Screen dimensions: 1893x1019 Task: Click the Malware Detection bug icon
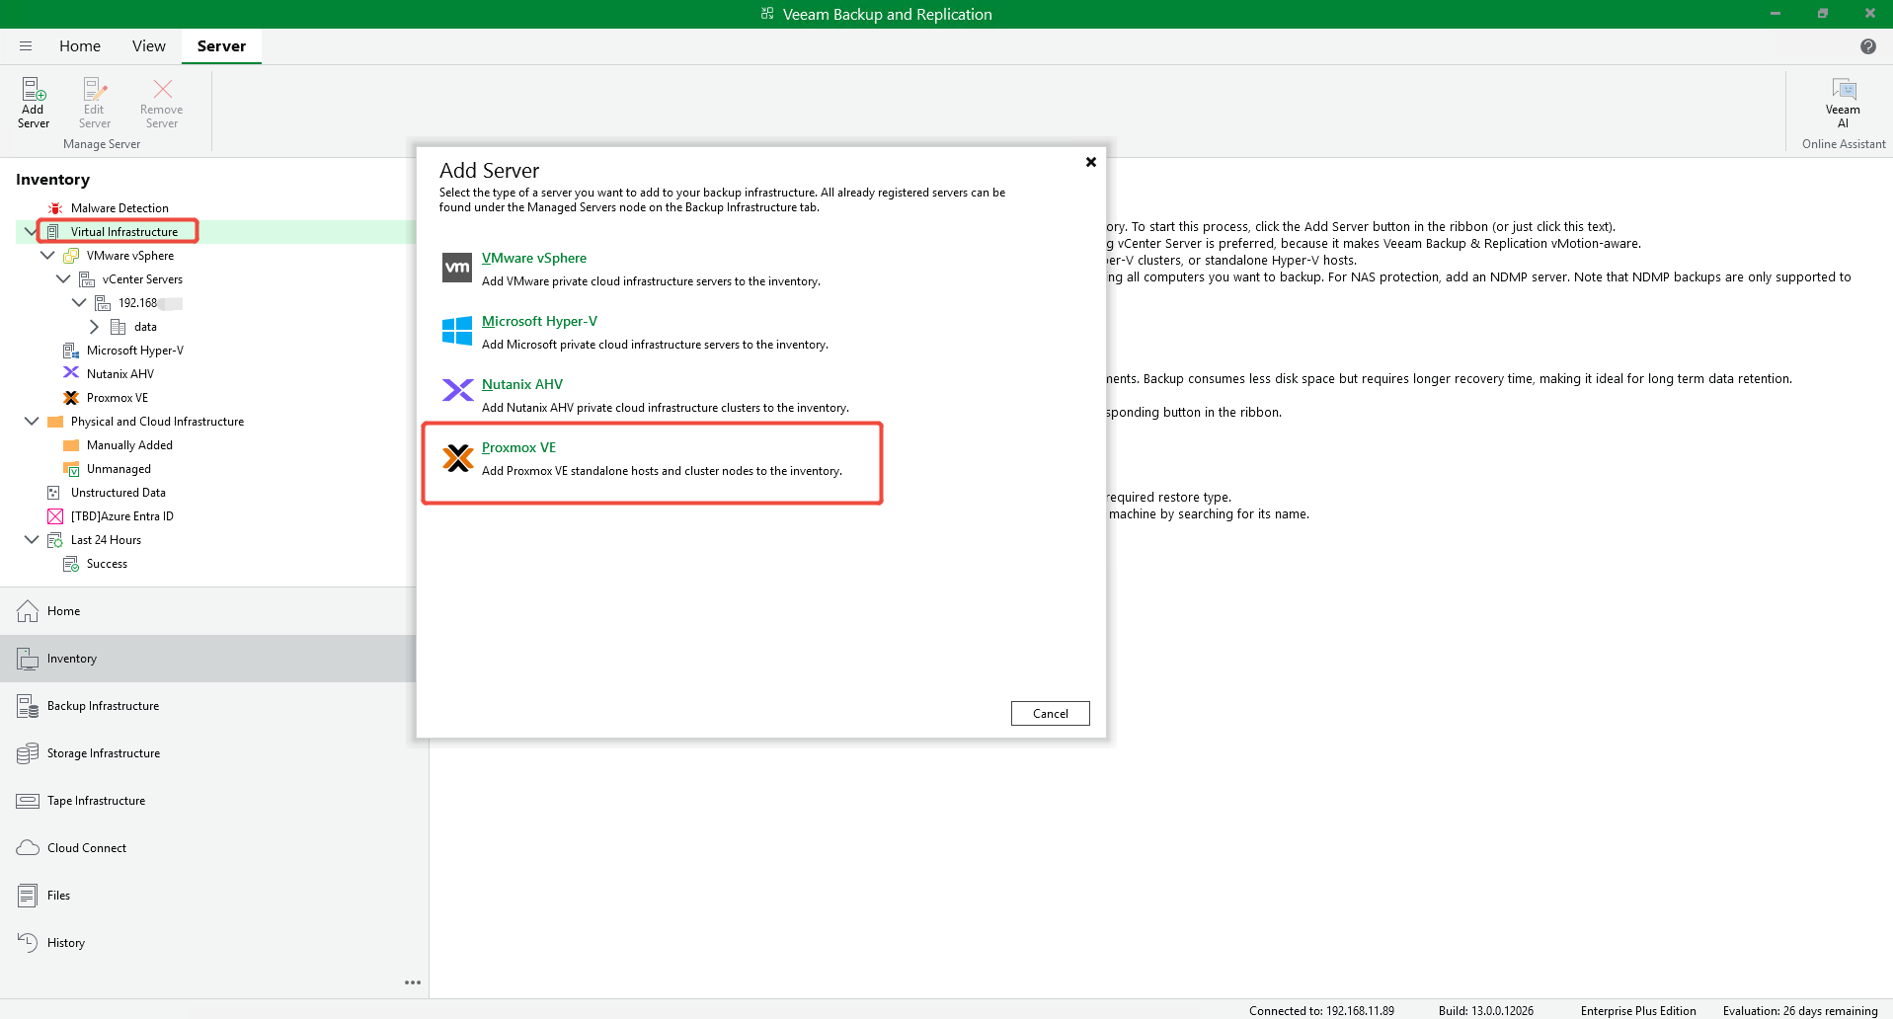[x=55, y=208]
